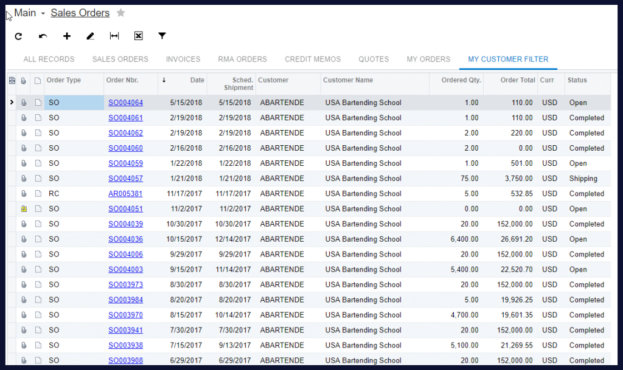Open attachments for order SO003984
The width and height of the screenshot is (623, 370).
pos(24,300)
